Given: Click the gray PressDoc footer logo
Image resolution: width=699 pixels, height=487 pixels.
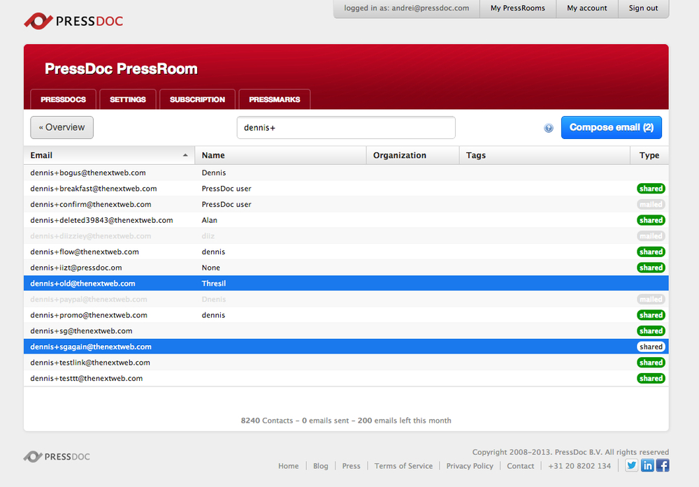Looking at the screenshot, I should [x=57, y=457].
